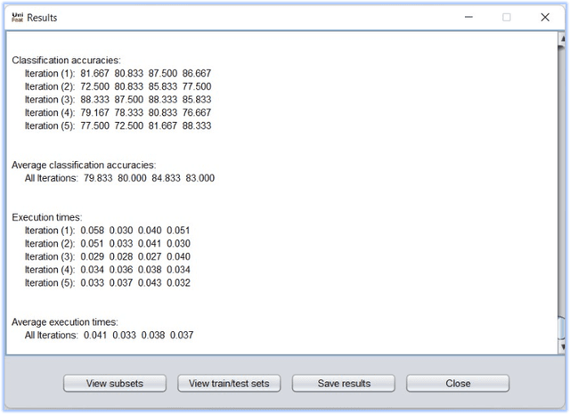The width and height of the screenshot is (570, 414).
Task: Click the 'Average classification accuracies:' heading
Action: (84, 165)
